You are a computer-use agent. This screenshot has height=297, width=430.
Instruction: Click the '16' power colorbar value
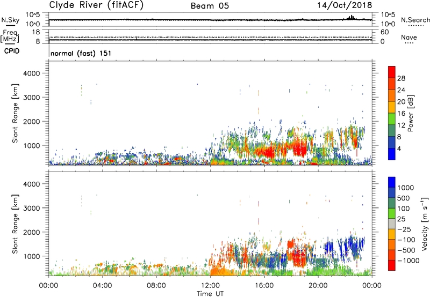pyautogui.click(x=401, y=114)
